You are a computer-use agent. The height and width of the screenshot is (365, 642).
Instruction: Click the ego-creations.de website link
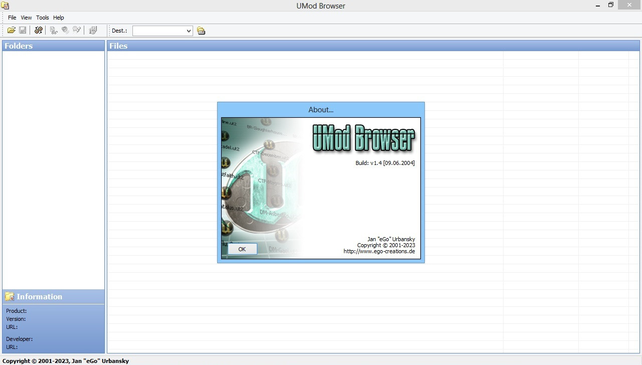coord(379,251)
